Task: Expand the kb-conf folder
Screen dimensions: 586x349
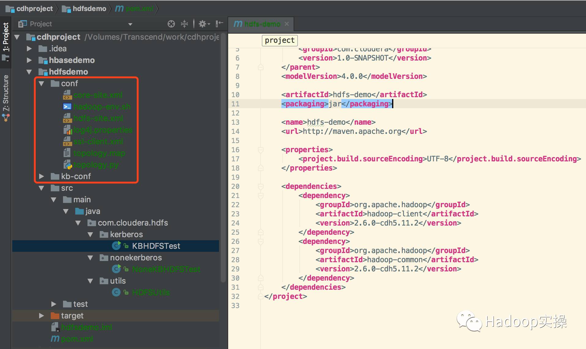Action: coord(42,176)
